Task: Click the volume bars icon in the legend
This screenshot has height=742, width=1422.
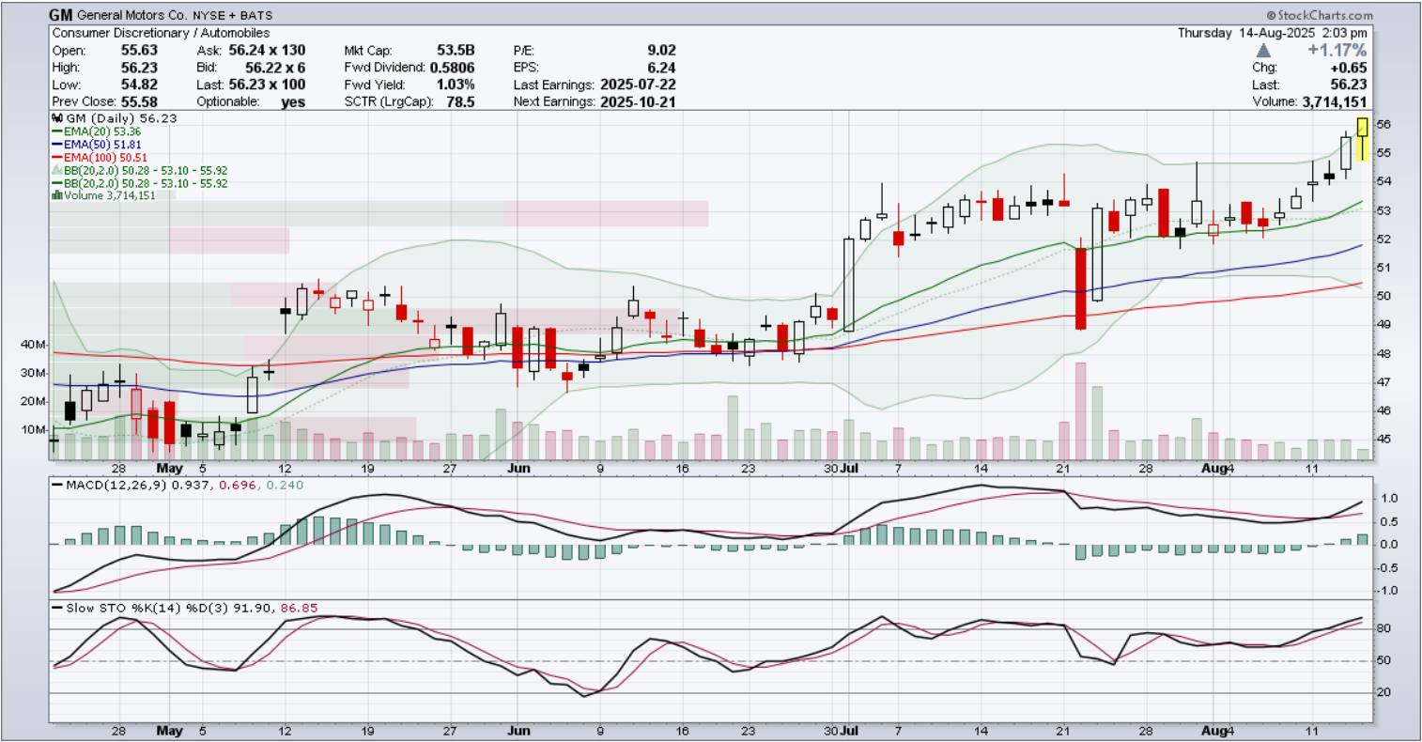Action: click(x=56, y=195)
